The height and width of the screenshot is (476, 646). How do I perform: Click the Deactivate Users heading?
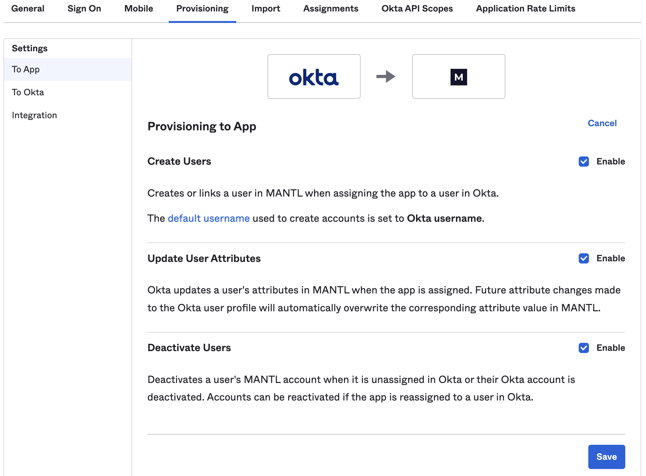(189, 348)
